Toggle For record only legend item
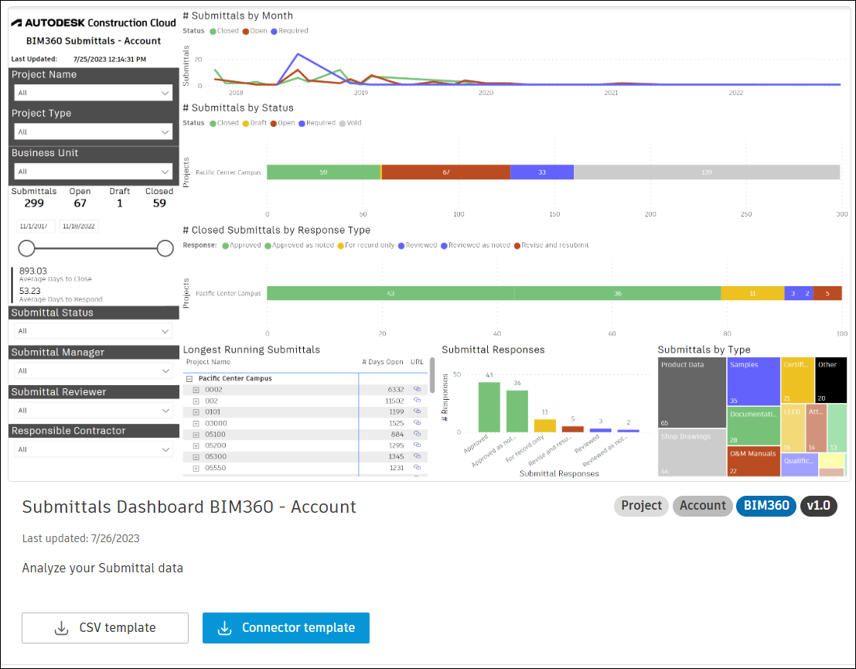The height and width of the screenshot is (669, 856). (x=366, y=245)
